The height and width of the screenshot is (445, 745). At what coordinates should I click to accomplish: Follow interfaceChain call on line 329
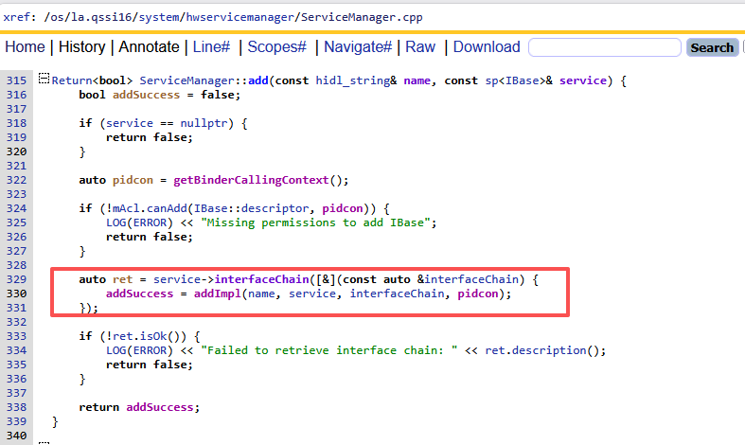pyautogui.click(x=262, y=279)
